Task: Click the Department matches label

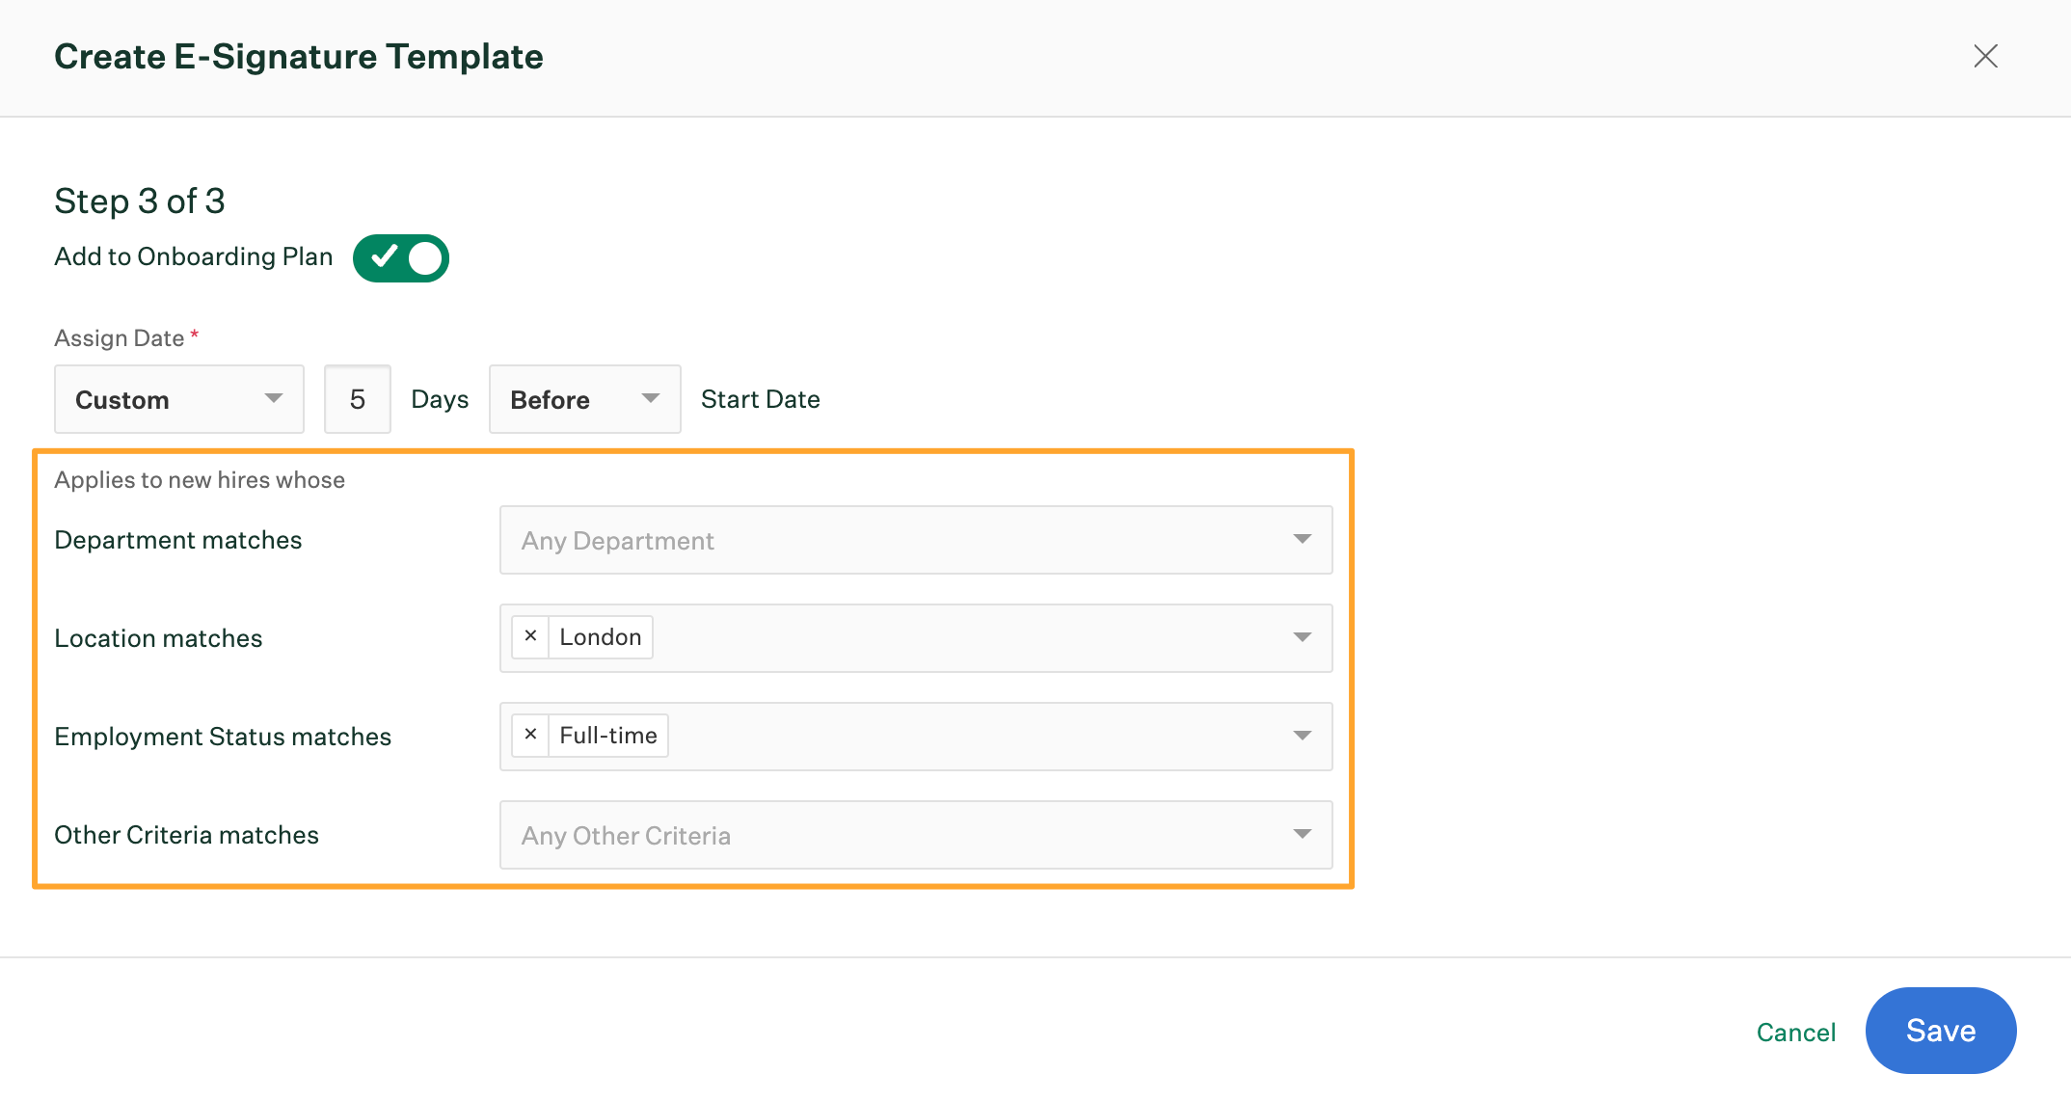Action: 178,540
